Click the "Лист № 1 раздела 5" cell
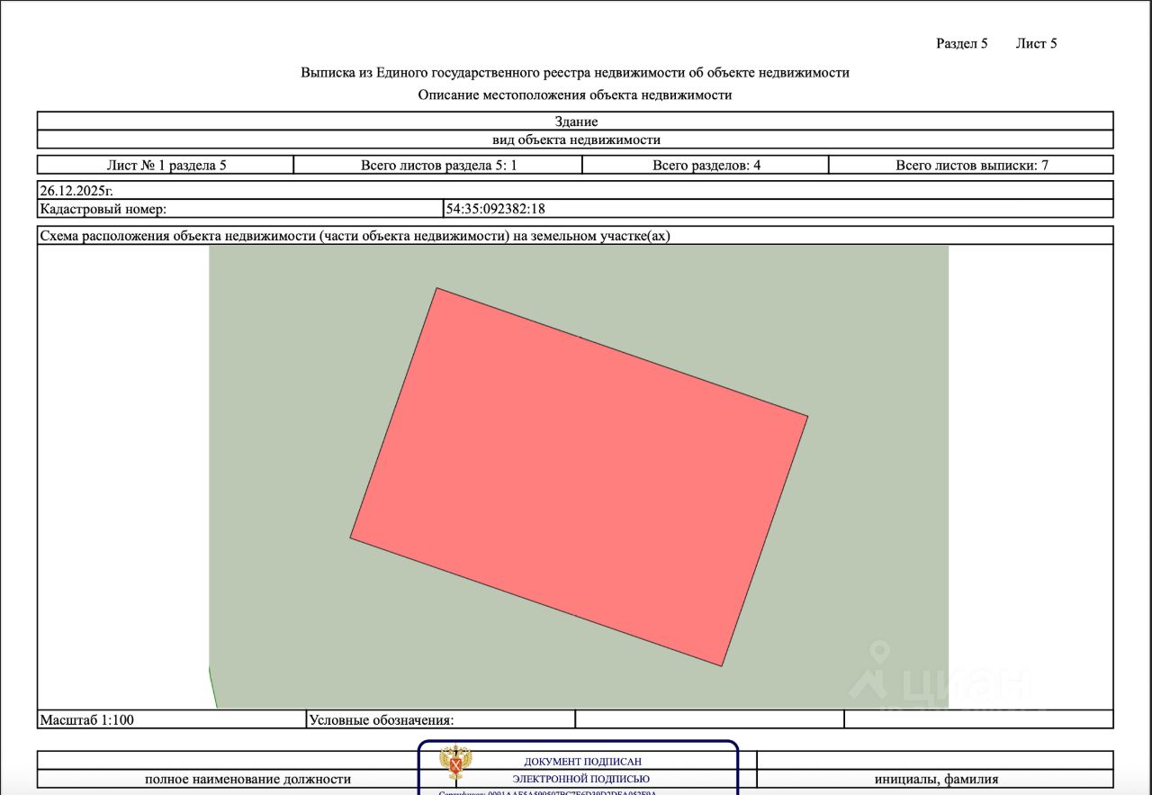The height and width of the screenshot is (795, 1152). 166,165
